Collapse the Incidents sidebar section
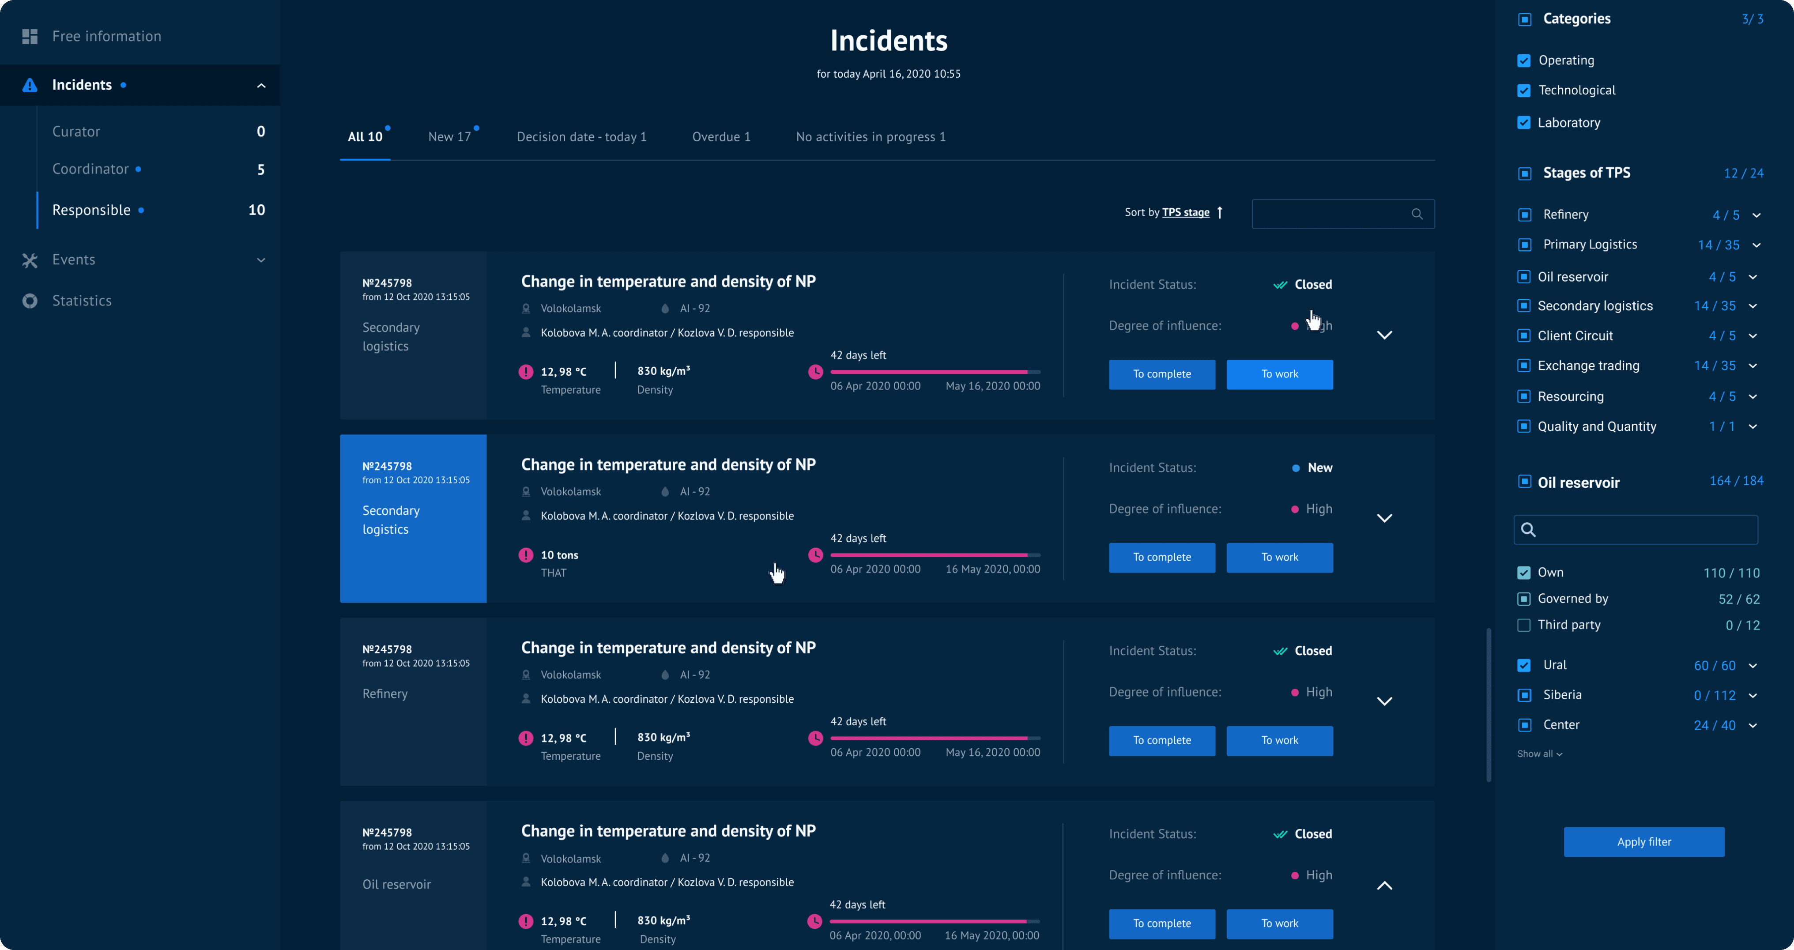The width and height of the screenshot is (1794, 950). pos(261,86)
